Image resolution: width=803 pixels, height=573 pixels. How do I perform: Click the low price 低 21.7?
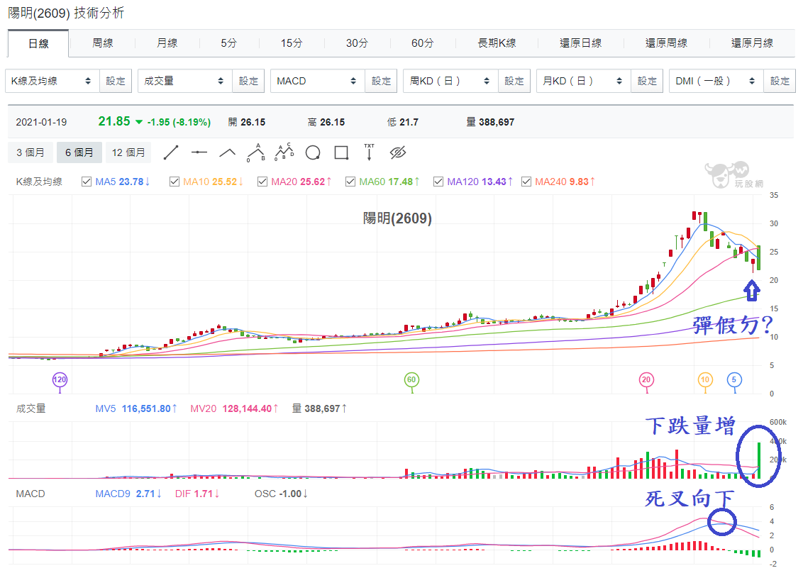403,123
